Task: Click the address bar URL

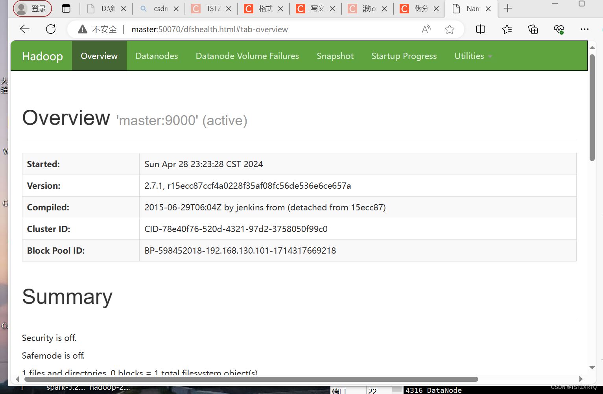Action: pyautogui.click(x=210, y=29)
